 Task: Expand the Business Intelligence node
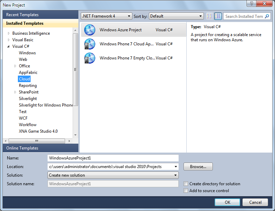9,33
